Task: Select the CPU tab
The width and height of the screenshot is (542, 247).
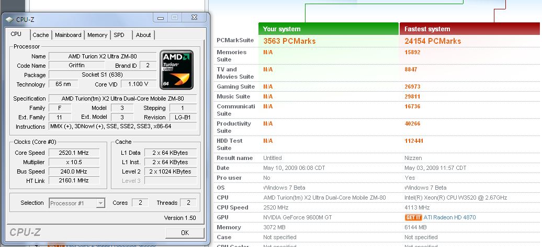Action: [16, 34]
